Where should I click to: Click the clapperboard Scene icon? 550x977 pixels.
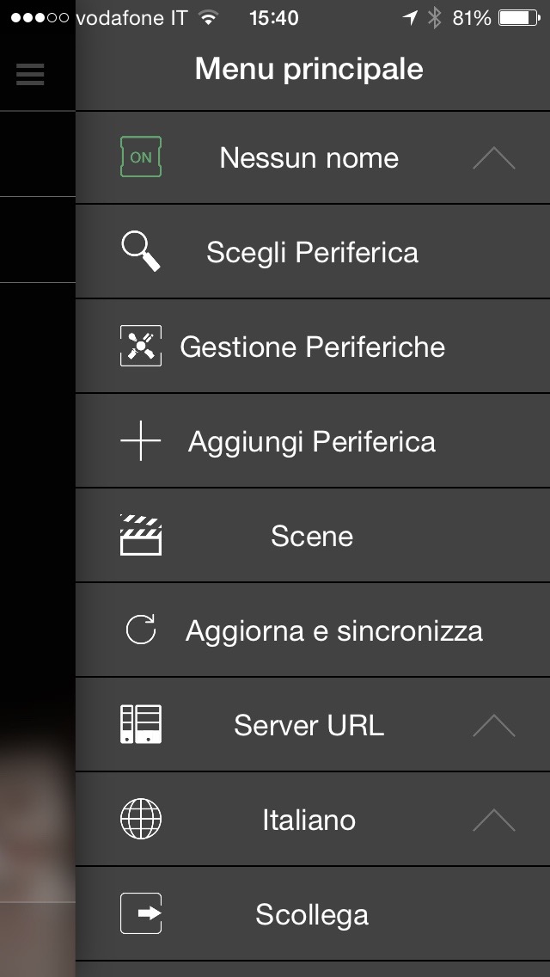coord(141,536)
